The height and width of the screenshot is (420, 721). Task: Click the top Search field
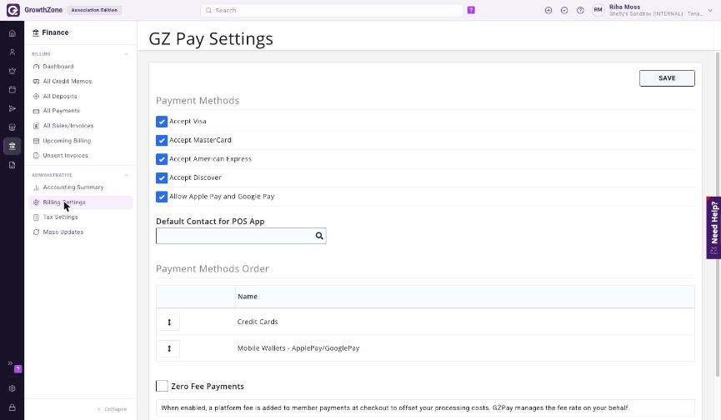(x=332, y=10)
